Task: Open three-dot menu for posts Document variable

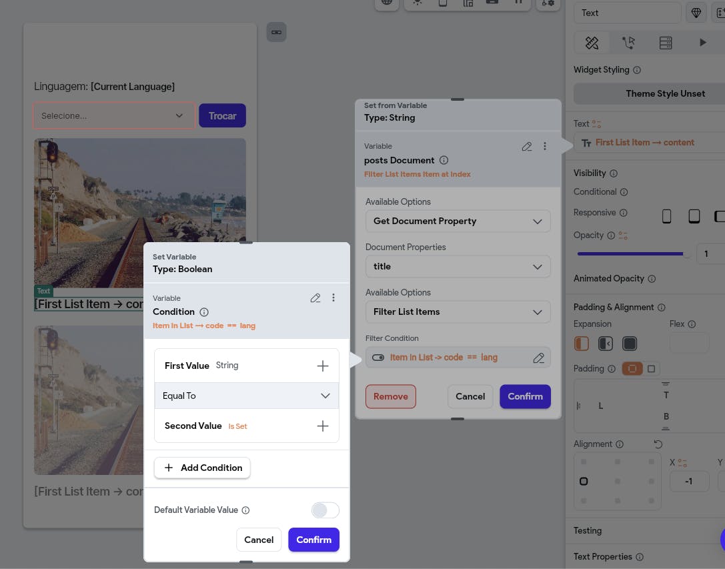Action: point(545,147)
